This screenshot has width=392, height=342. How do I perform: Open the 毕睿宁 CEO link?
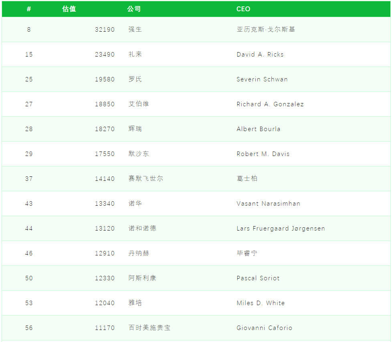click(247, 253)
